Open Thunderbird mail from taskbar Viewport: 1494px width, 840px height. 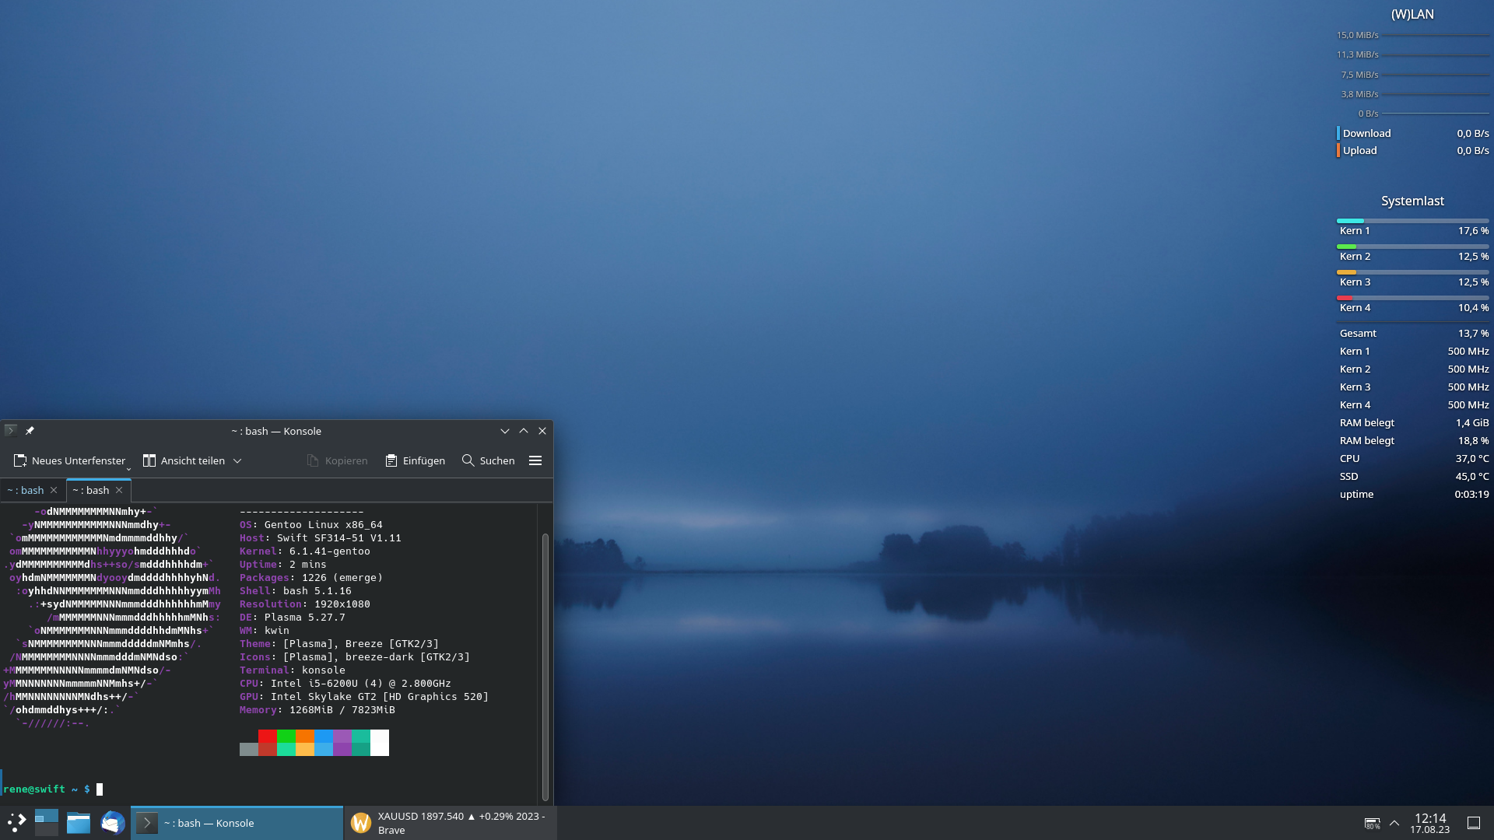coord(113,823)
